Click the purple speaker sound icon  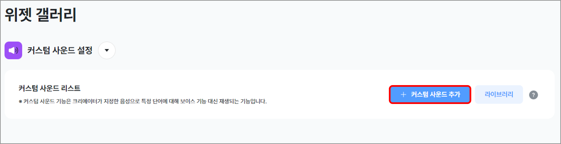13,50
